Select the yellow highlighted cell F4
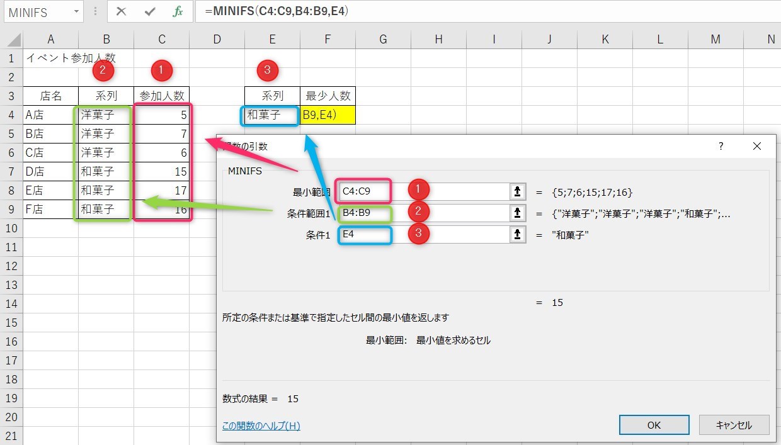 click(x=328, y=115)
